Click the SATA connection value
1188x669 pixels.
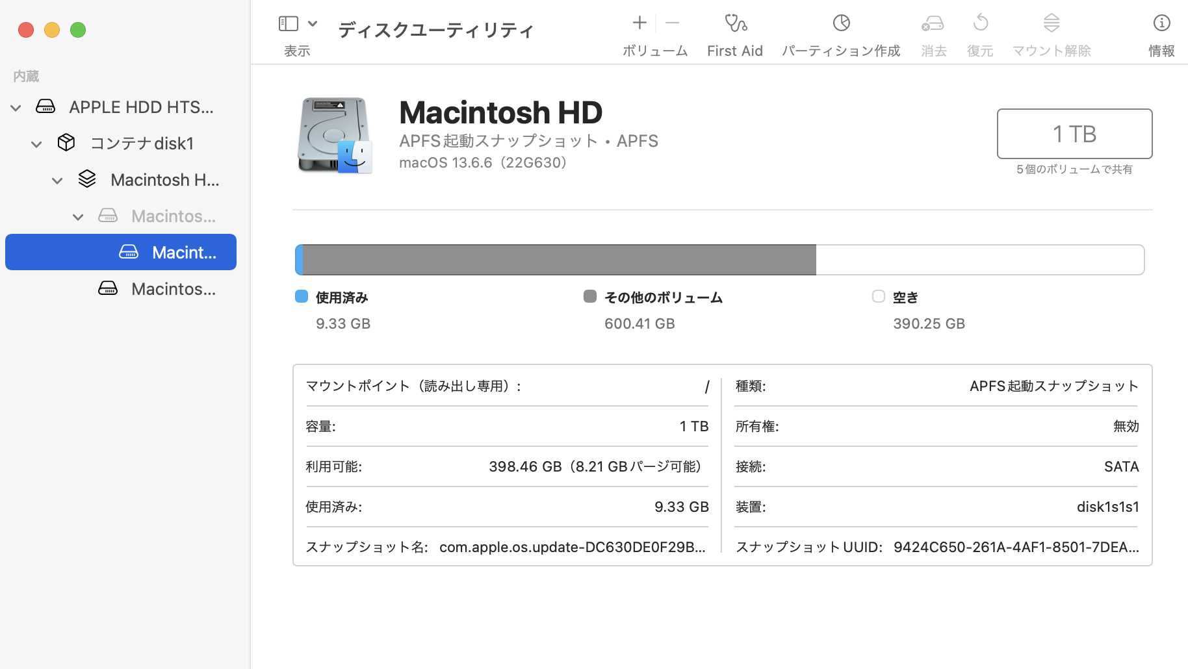[x=1122, y=466]
